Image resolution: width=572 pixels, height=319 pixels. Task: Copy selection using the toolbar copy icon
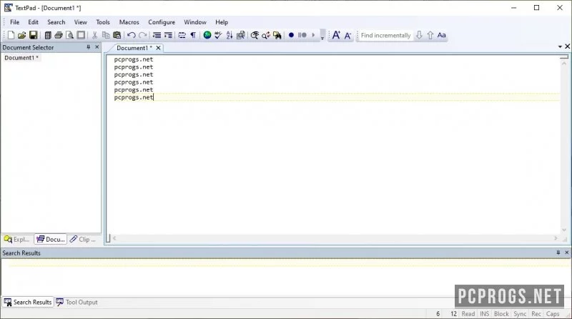[106, 35]
